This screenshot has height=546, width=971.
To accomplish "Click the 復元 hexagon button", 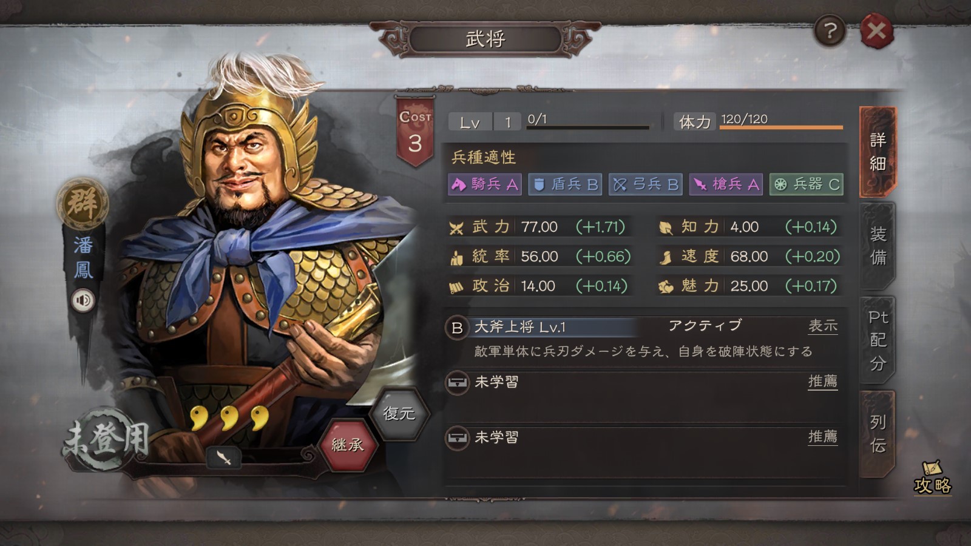I will (399, 414).
